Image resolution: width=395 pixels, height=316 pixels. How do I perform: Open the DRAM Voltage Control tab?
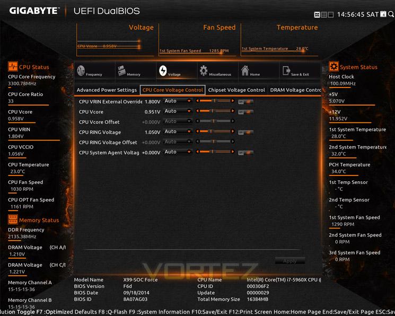coord(295,90)
